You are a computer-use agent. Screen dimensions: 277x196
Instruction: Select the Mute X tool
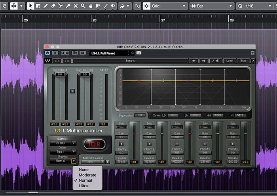(x=76, y=6)
